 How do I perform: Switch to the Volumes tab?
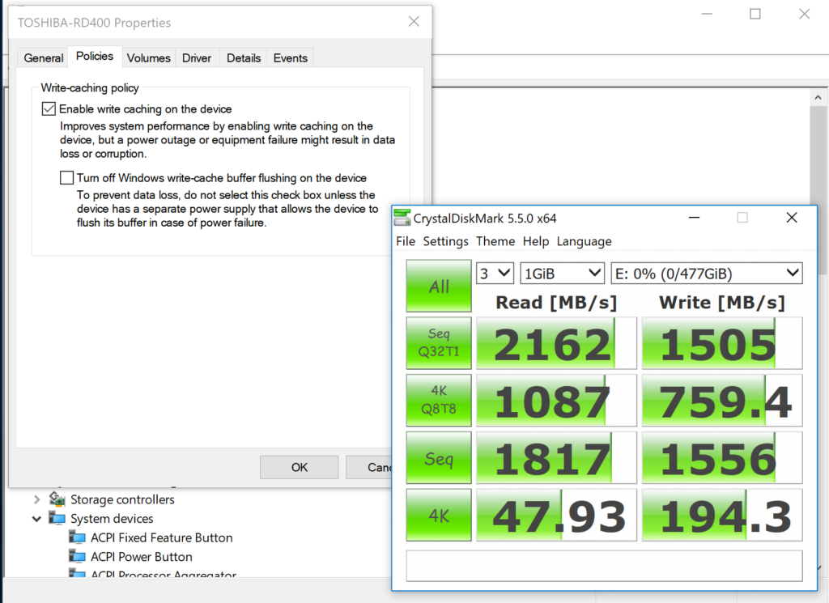[x=148, y=57]
